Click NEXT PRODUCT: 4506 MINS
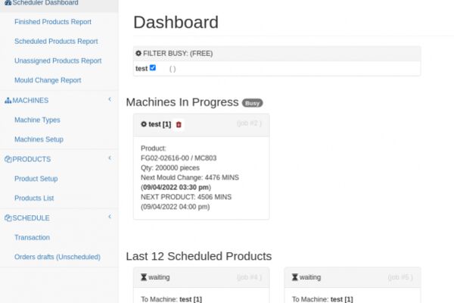The height and width of the screenshot is (303, 454). click(x=186, y=197)
